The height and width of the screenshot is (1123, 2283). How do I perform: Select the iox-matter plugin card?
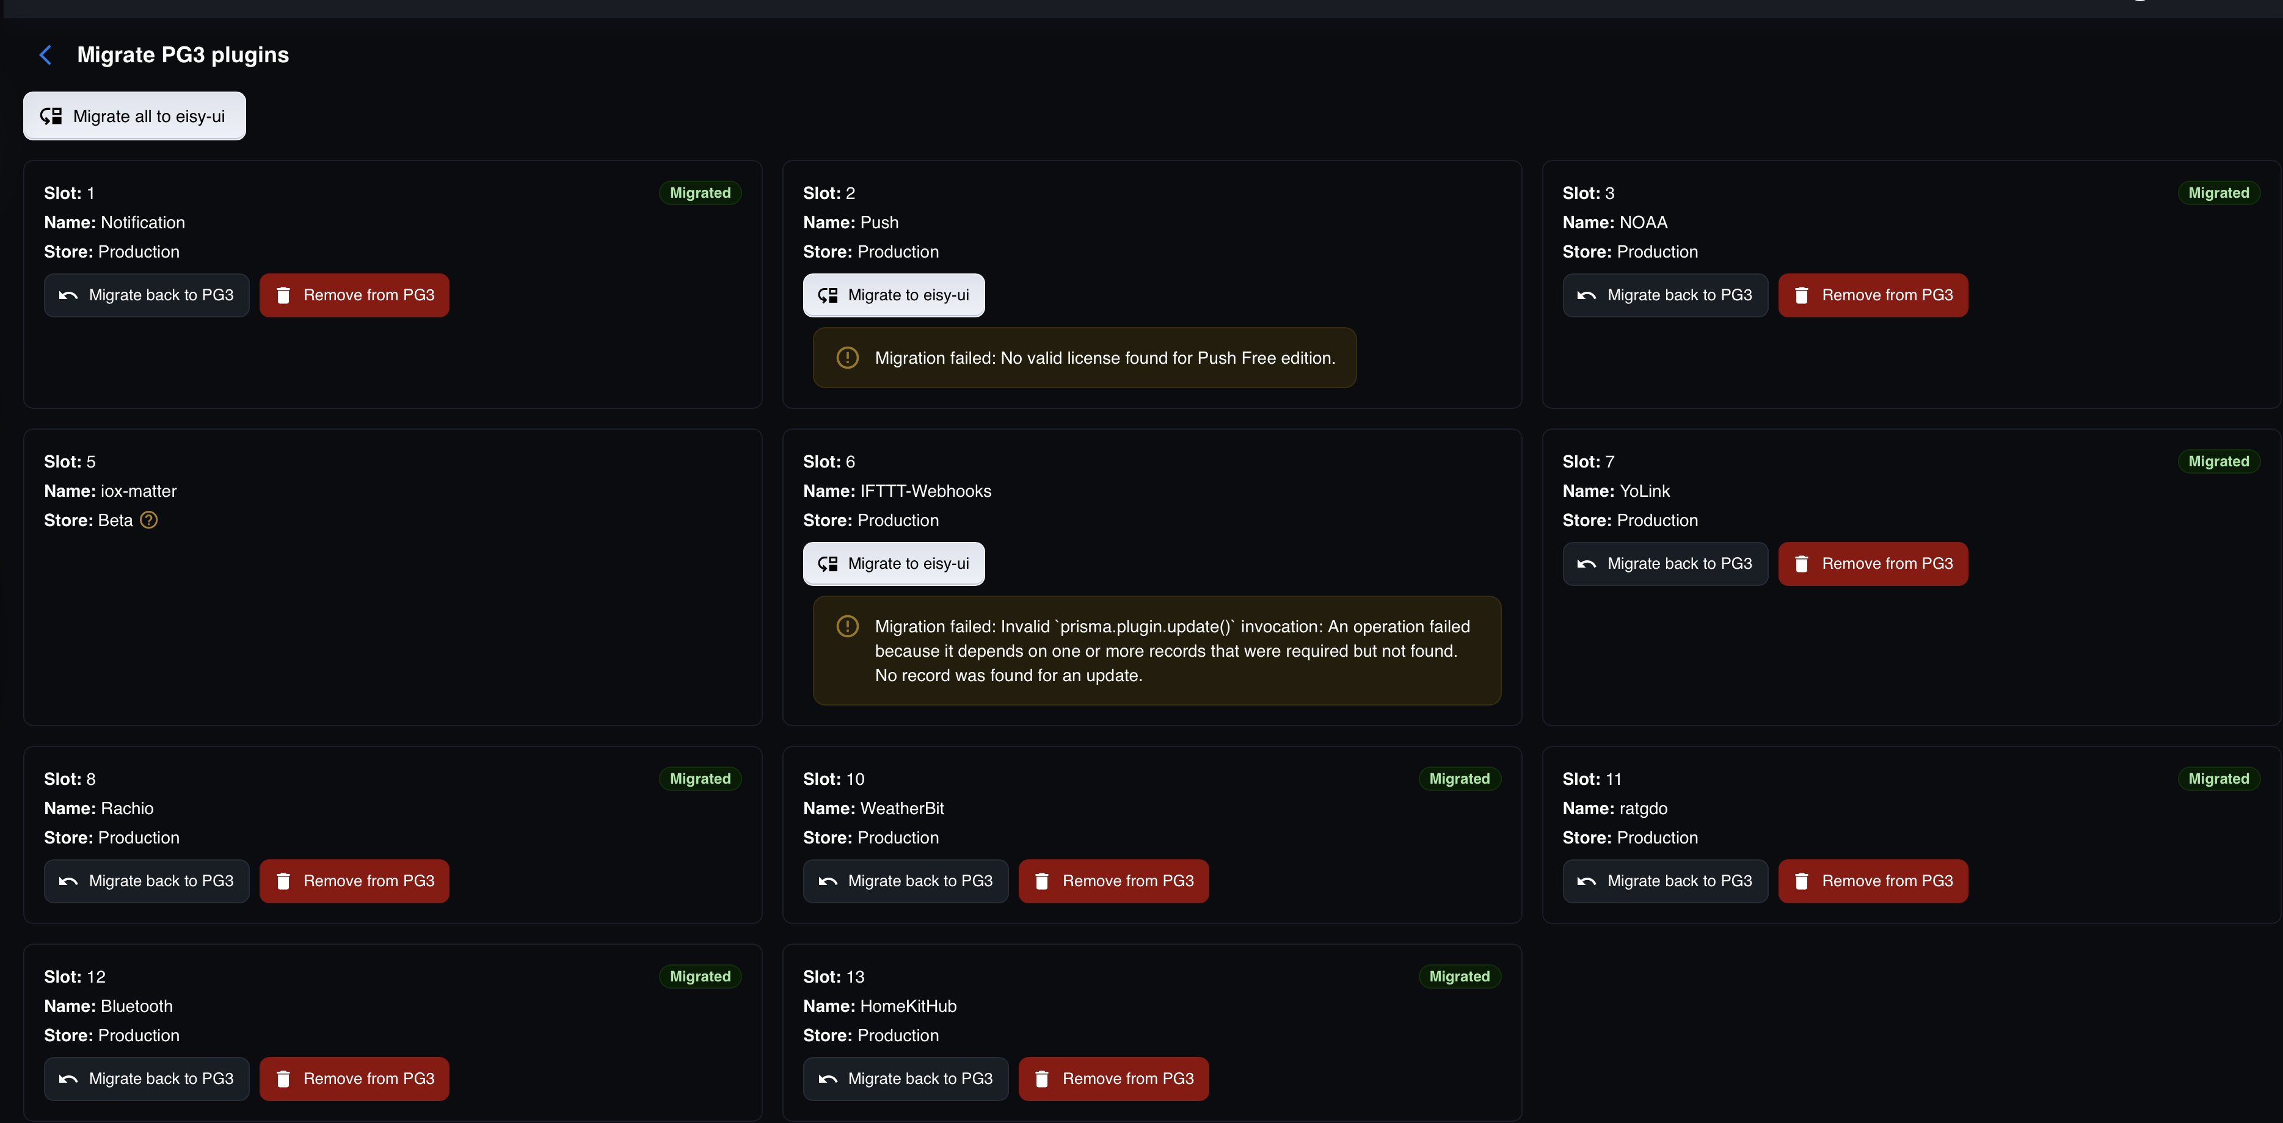point(393,577)
